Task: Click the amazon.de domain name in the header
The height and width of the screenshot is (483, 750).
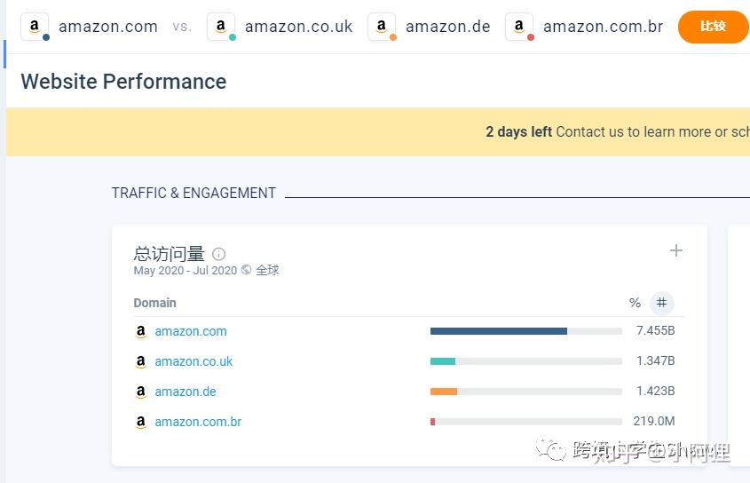Action: [447, 27]
